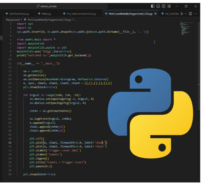This screenshot has width=202, height=185.
Task: Click 'import matplotlib' on line 6
Action: [x=30, y=43]
